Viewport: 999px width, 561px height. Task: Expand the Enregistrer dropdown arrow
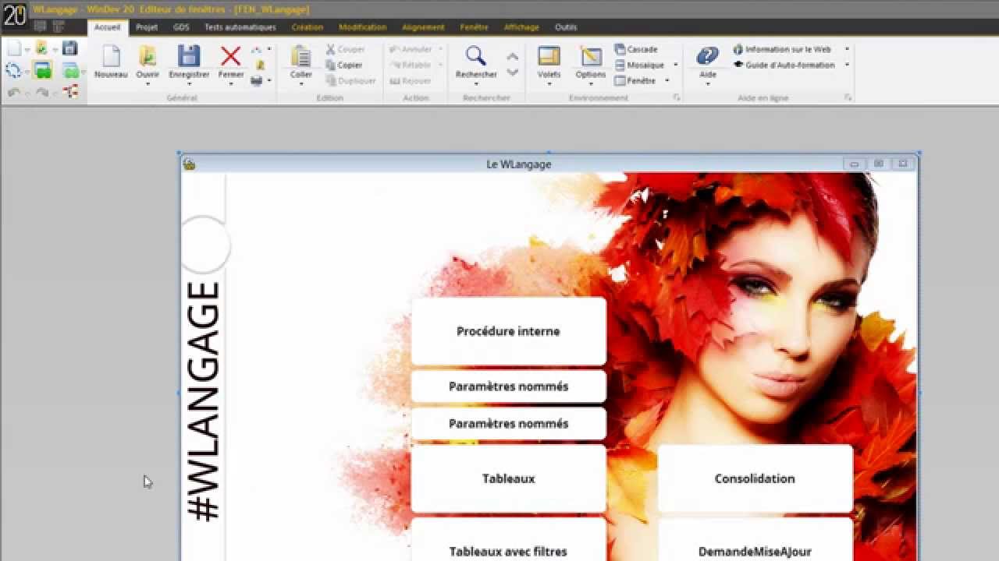[189, 83]
